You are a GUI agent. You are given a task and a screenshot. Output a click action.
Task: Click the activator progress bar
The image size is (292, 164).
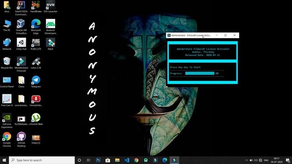(x=200, y=73)
